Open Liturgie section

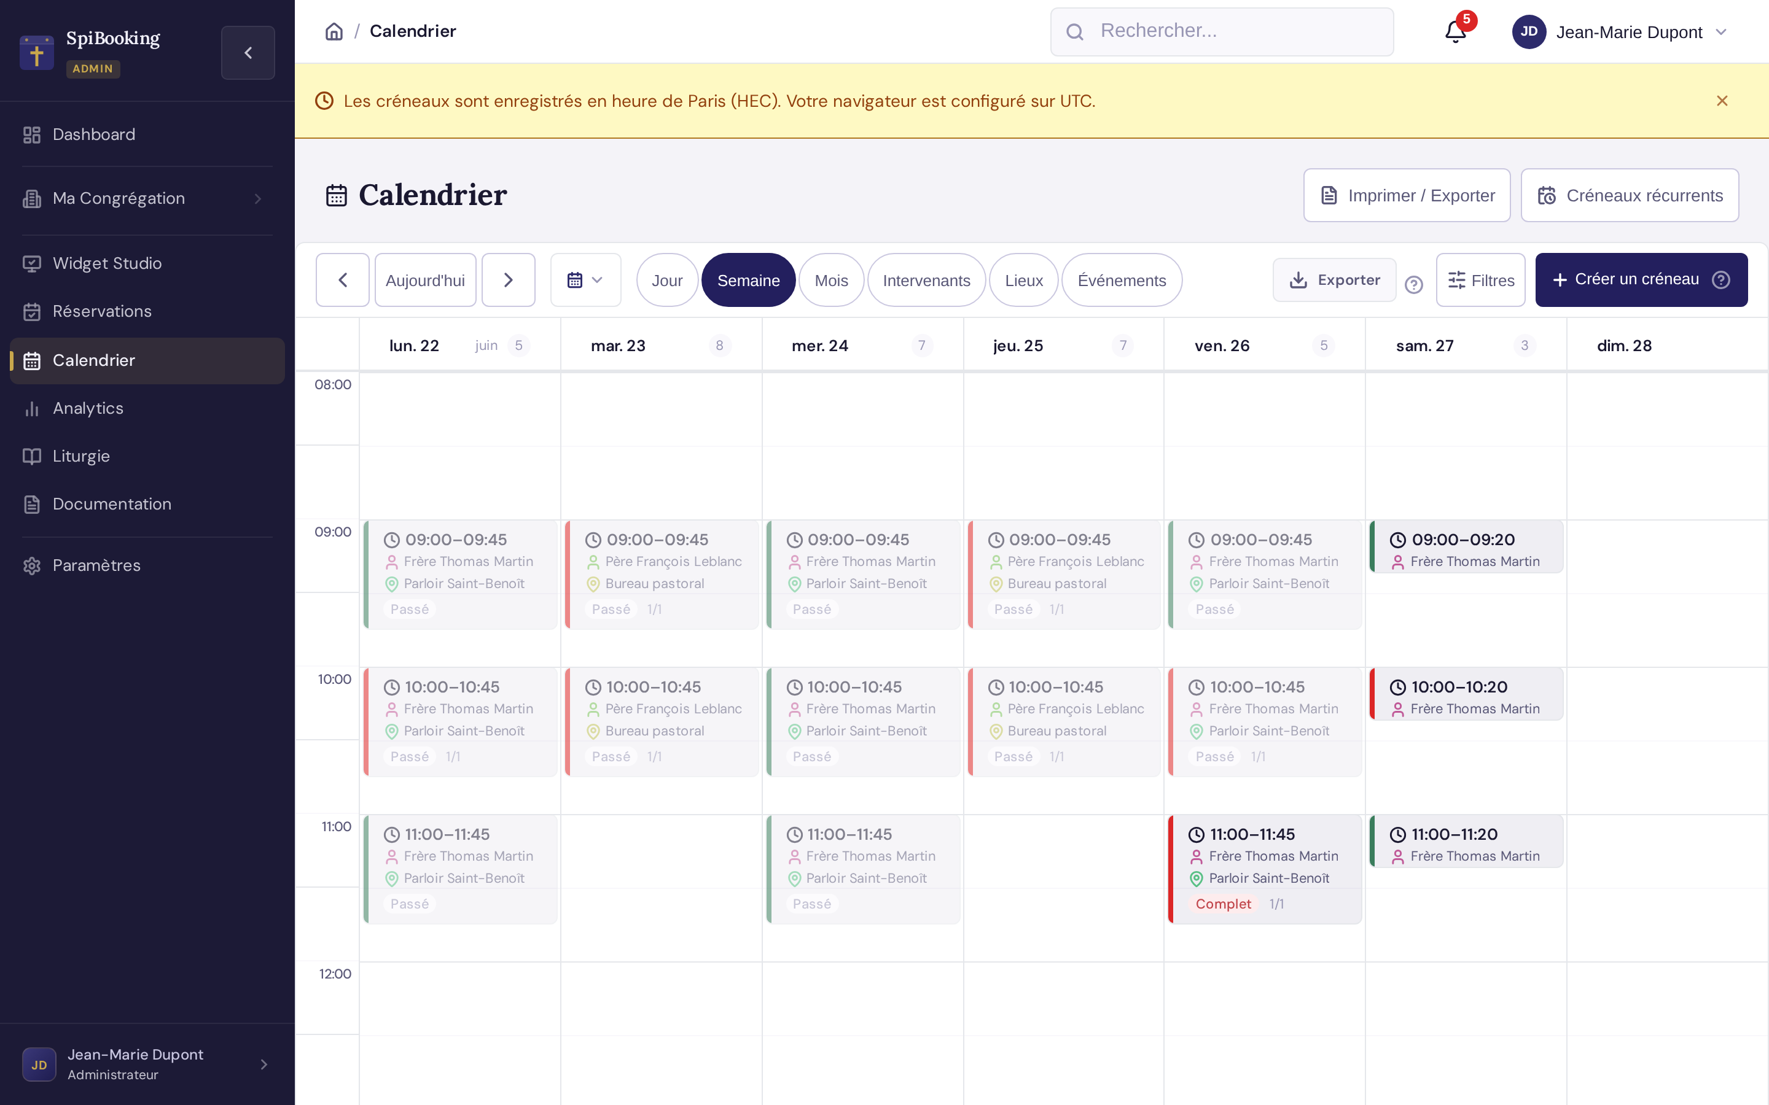[147, 456]
